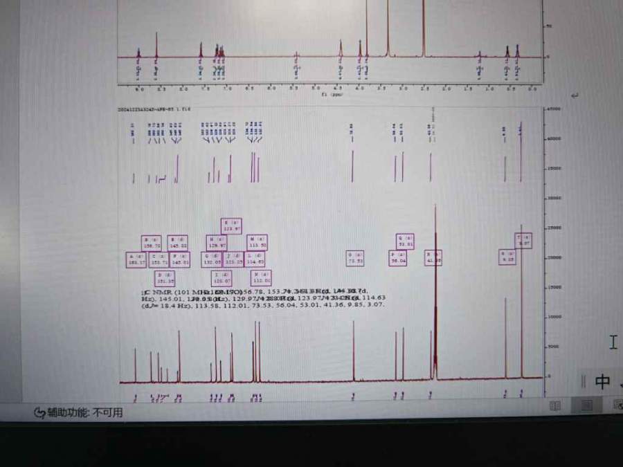Click the accessibility checker icon in status bar

point(39,413)
